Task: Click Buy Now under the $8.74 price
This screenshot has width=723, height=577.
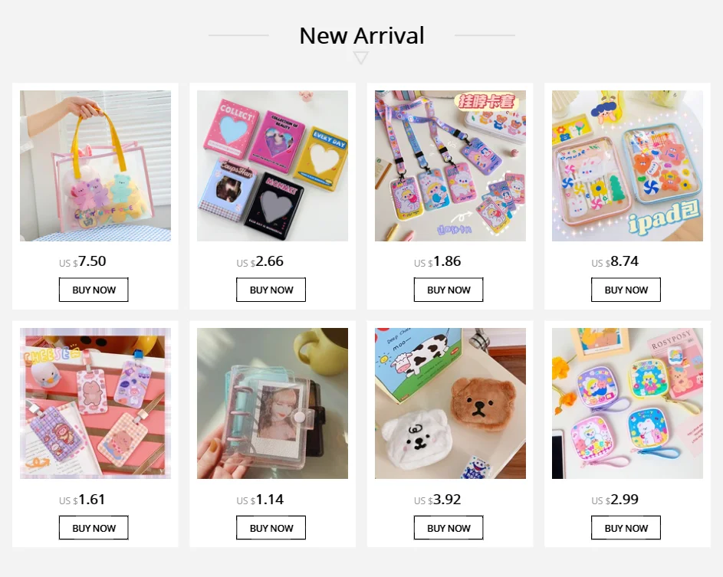Action: click(626, 290)
